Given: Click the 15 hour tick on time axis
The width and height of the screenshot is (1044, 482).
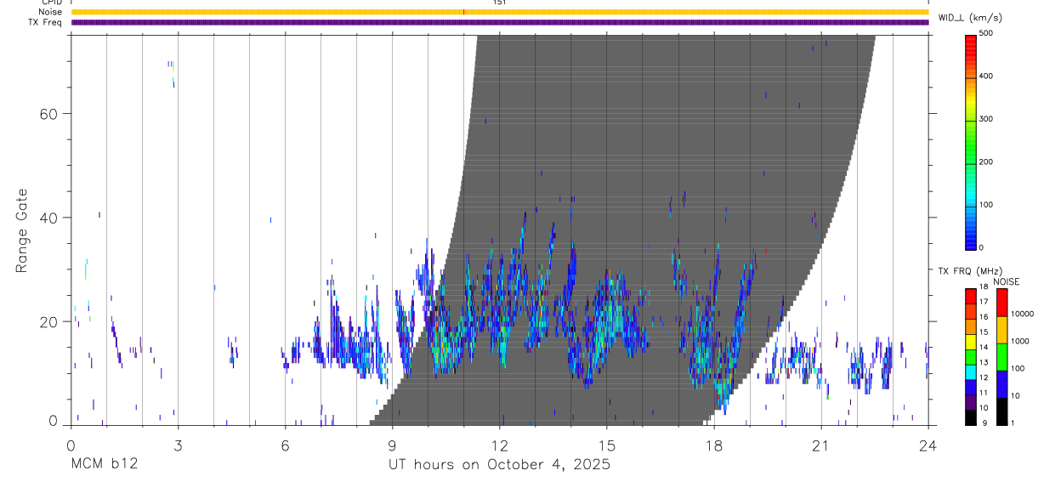Looking at the screenshot, I should pyautogui.click(x=606, y=445).
